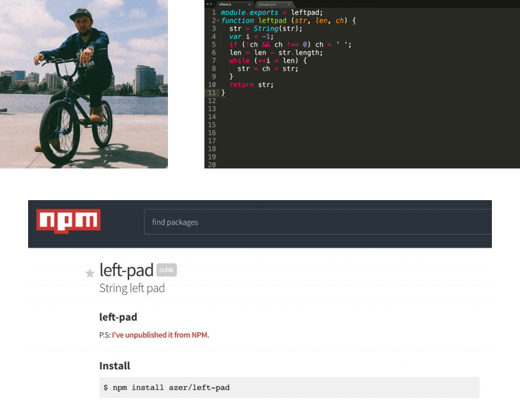
Task: Click the npm logo
Action: 68,221
